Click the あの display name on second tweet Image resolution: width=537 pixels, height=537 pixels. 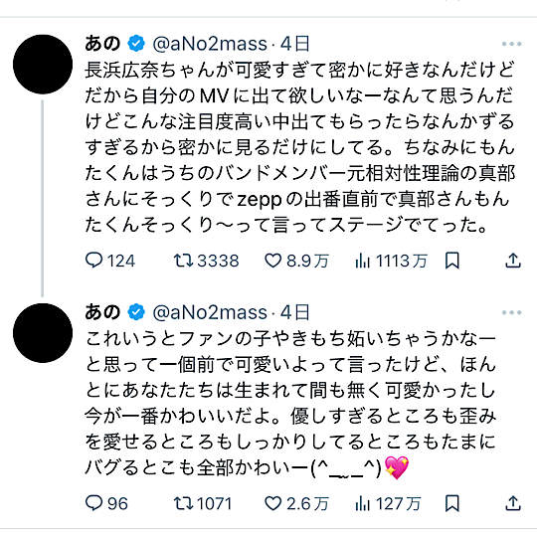click(102, 312)
